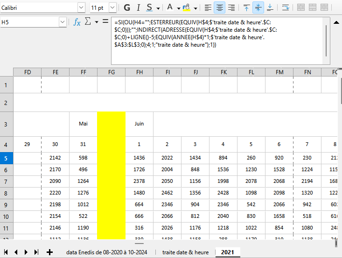Click cell with value 2378
The width and height of the screenshot is (342, 258).
click(x=139, y=181)
